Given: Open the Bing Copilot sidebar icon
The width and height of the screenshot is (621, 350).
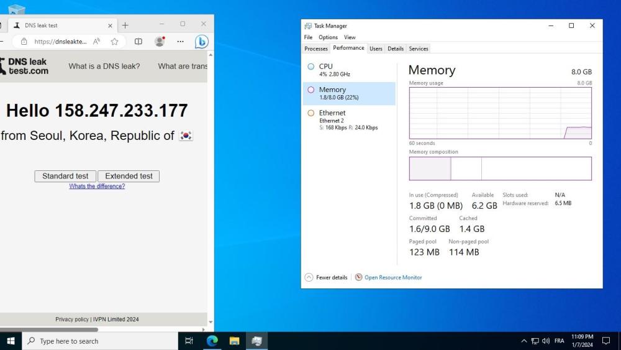Looking at the screenshot, I should pyautogui.click(x=201, y=42).
